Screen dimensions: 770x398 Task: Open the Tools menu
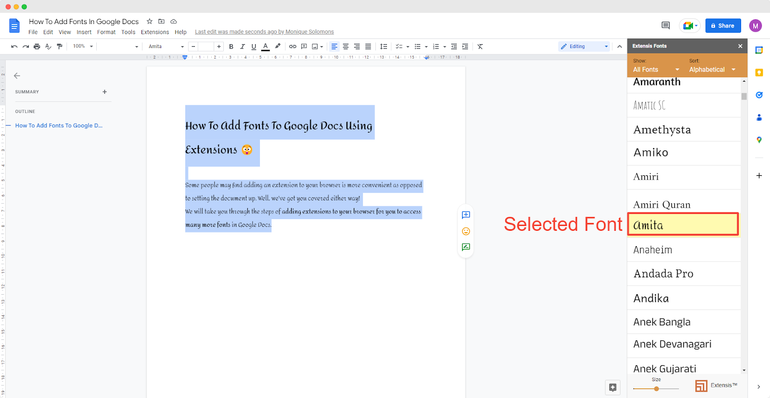click(128, 32)
